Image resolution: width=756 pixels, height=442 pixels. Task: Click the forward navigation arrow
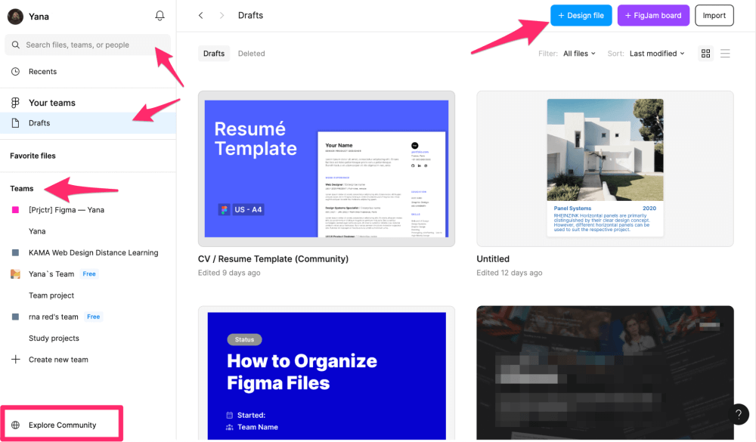[222, 15]
